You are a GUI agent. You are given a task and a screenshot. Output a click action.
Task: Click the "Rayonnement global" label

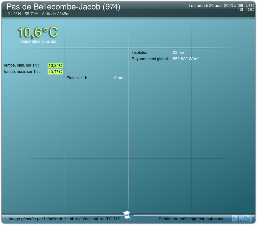[151, 59]
